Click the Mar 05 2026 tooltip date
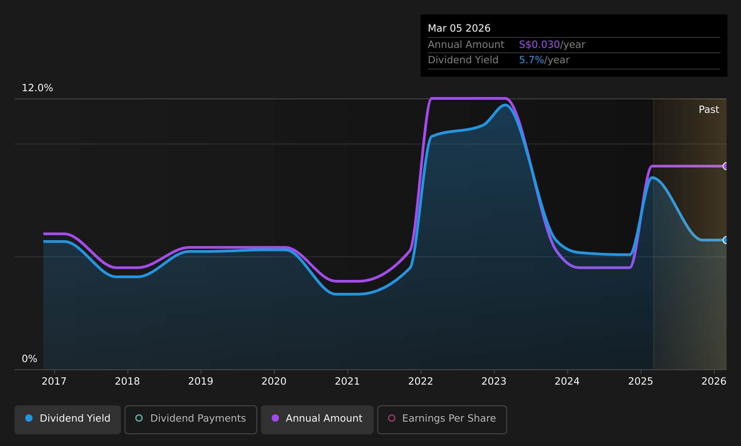The image size is (741, 446). click(x=459, y=28)
